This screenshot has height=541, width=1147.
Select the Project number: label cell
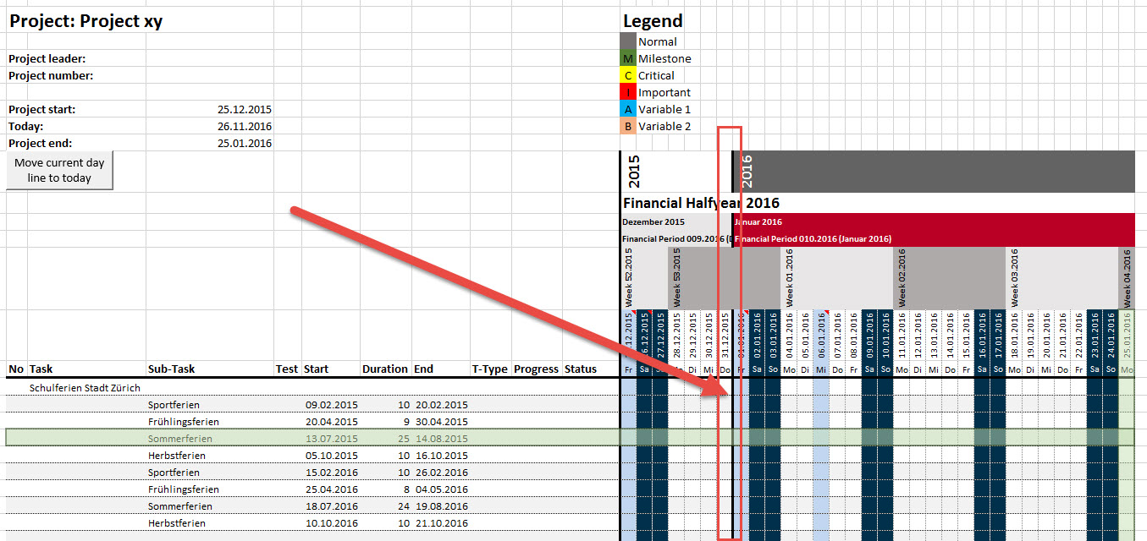pos(51,75)
